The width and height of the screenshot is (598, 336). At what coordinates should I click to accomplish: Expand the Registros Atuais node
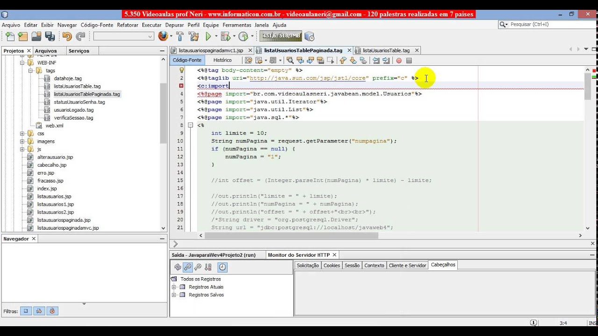[x=174, y=287]
